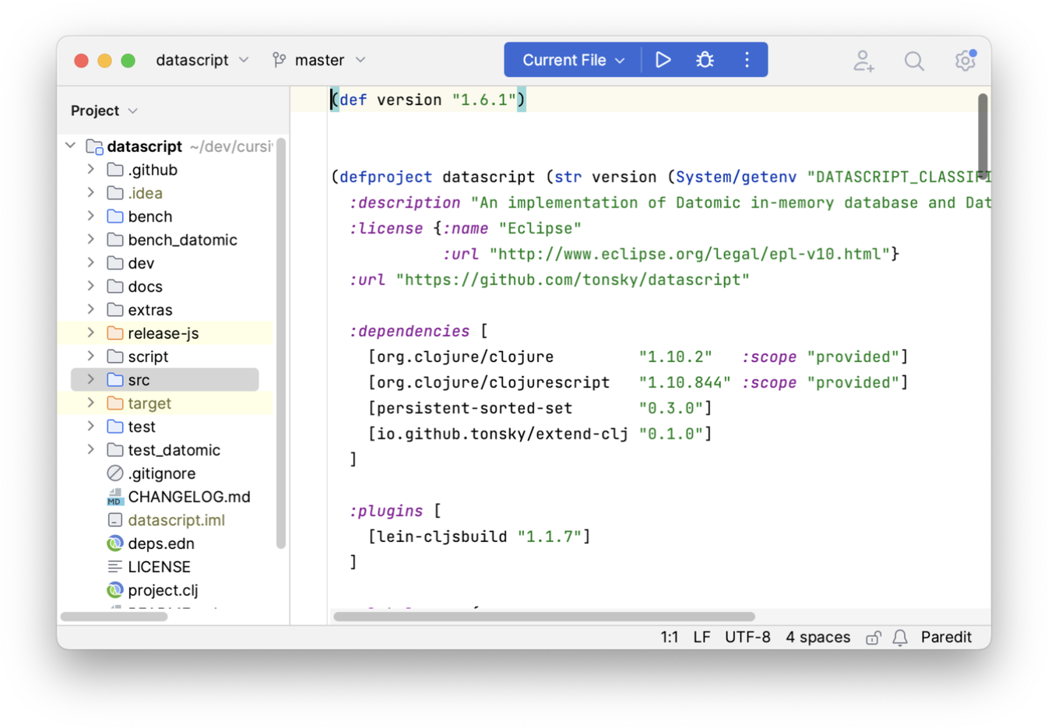The image size is (1048, 728).
Task: Expand the .github folder chevron
Action: tap(91, 169)
